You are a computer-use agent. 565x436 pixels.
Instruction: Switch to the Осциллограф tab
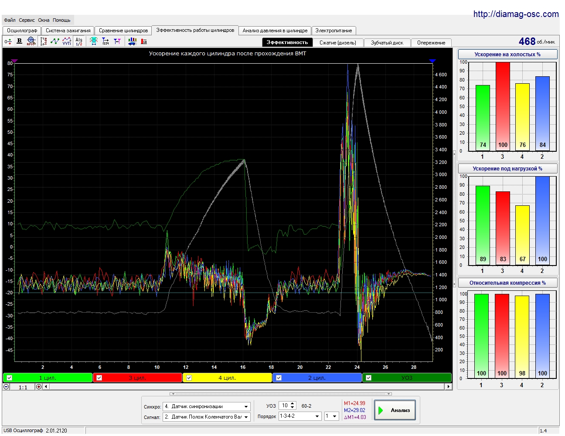[x=22, y=31]
